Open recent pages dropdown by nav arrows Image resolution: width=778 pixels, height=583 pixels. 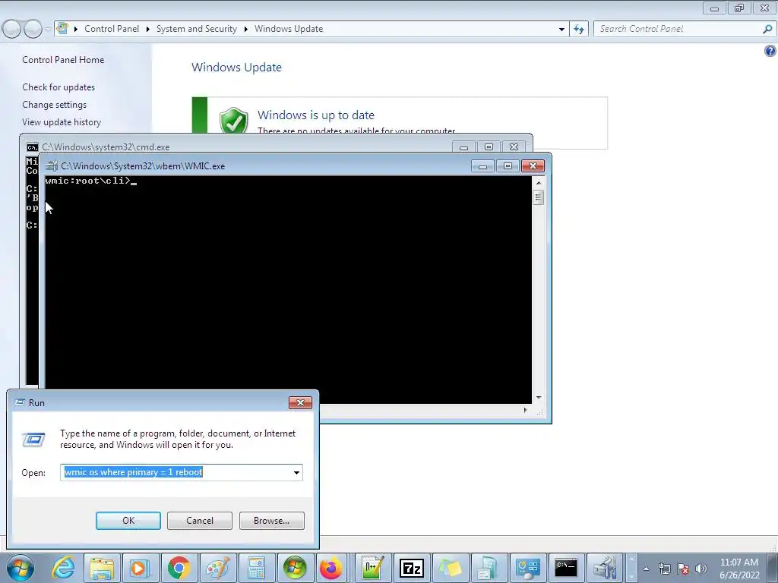48,30
